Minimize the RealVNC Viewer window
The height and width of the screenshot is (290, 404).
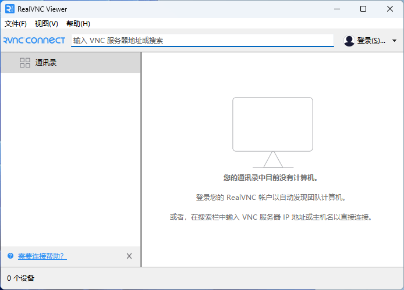(x=337, y=9)
